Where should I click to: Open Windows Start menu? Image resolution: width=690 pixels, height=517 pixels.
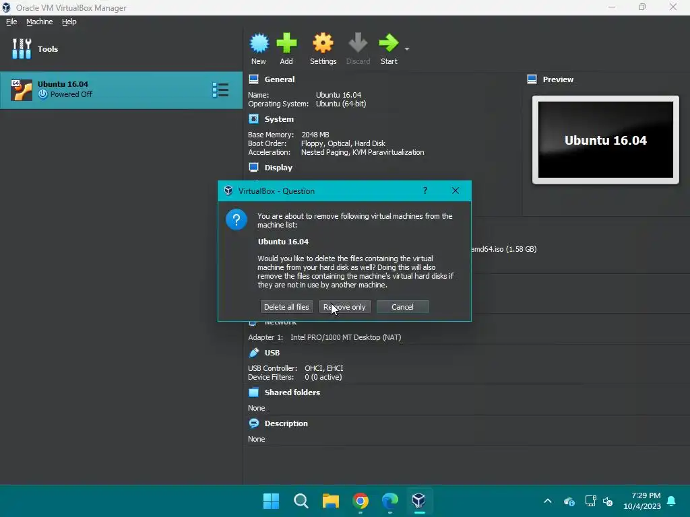point(271,501)
